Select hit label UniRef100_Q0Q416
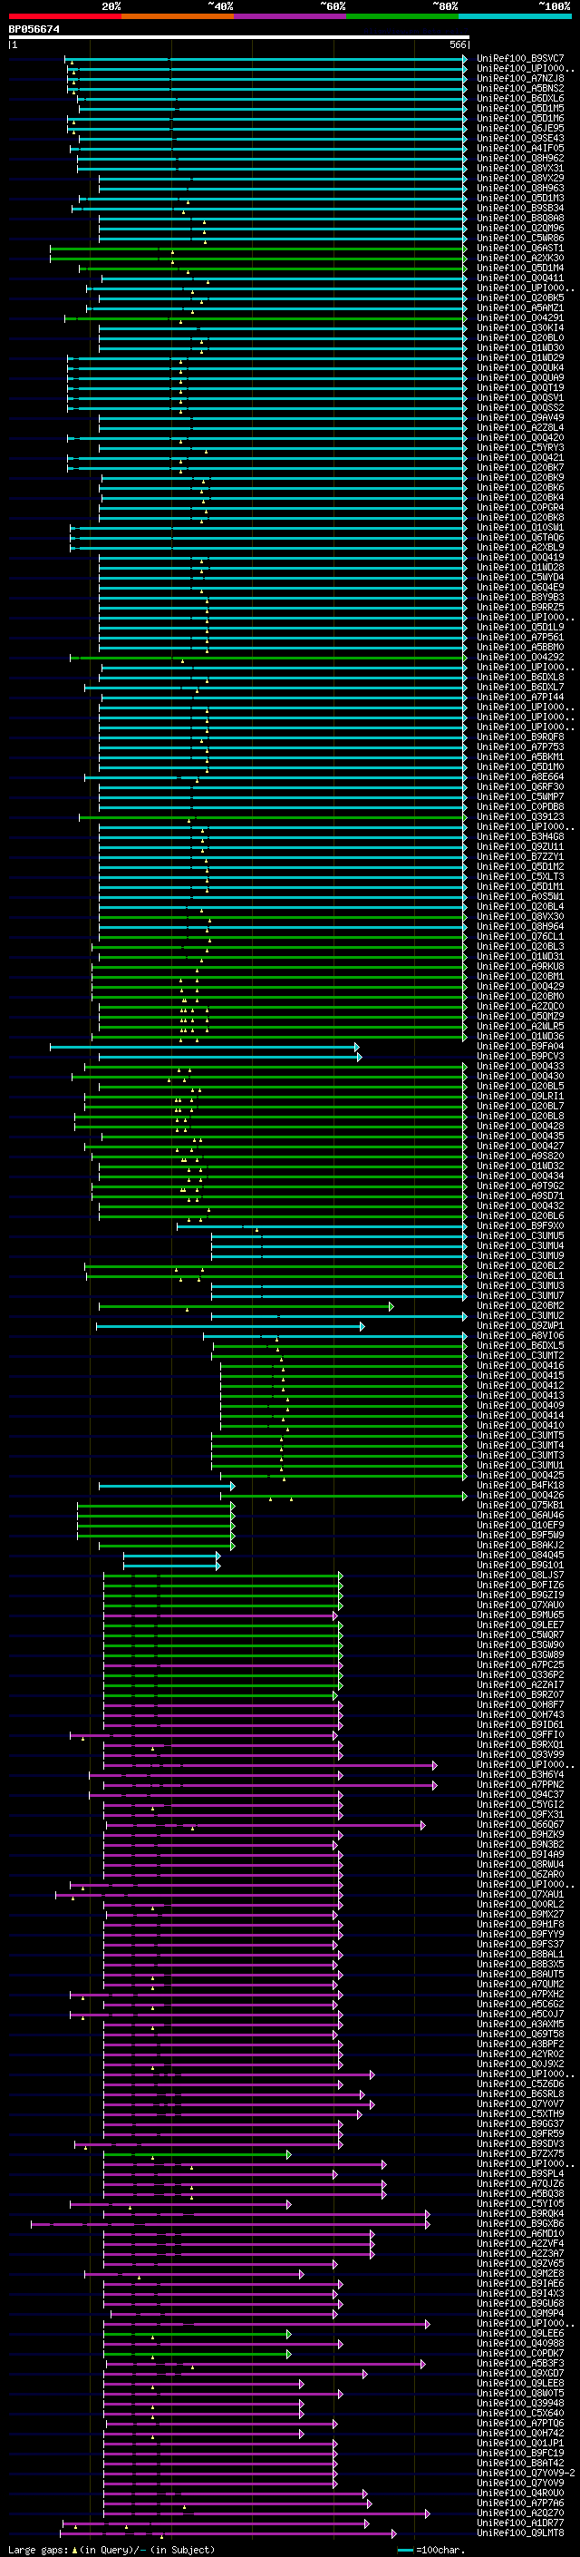Image resolution: width=580 pixels, height=2557 pixels. (520, 1365)
